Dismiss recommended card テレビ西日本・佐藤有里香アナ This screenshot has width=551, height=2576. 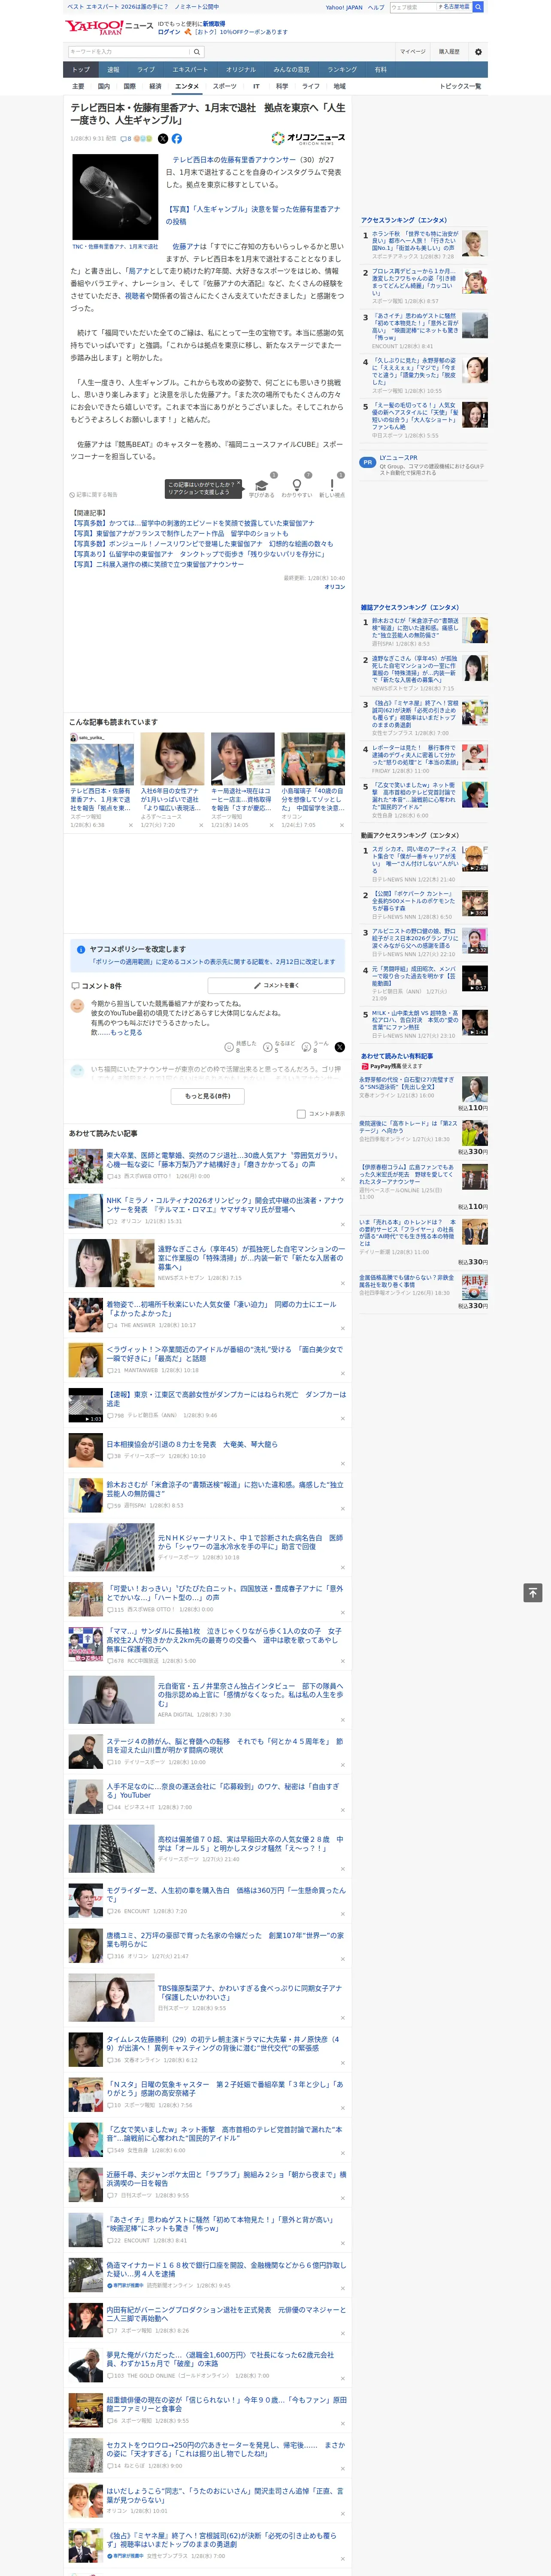(x=130, y=825)
